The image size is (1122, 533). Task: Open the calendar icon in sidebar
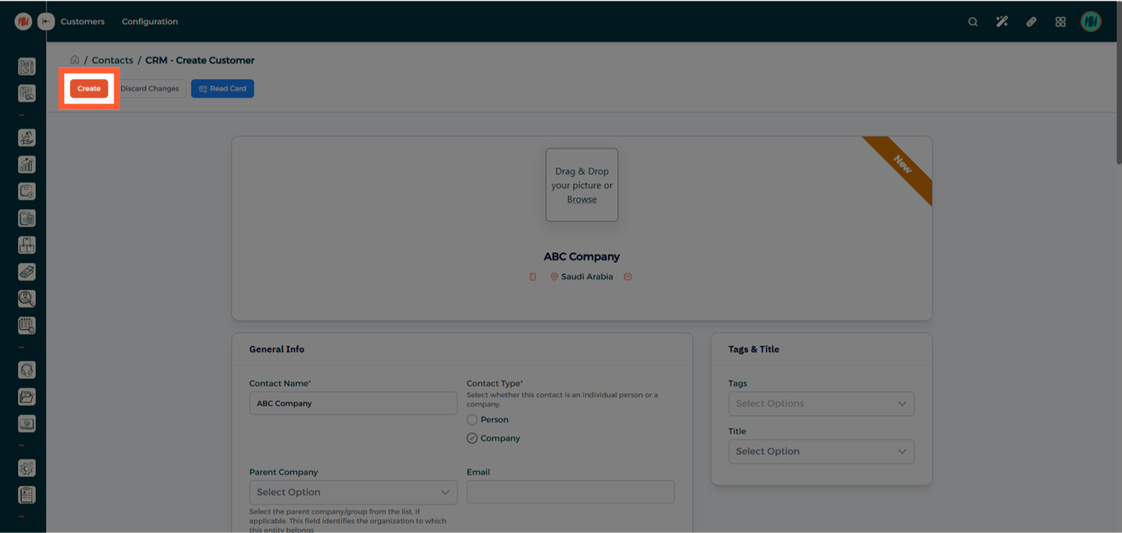(x=27, y=325)
